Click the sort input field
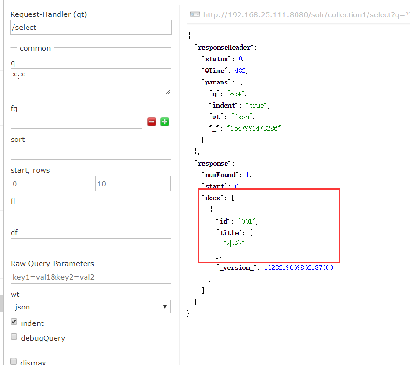Image resolution: width=410 pixels, height=365 pixels. 91,152
